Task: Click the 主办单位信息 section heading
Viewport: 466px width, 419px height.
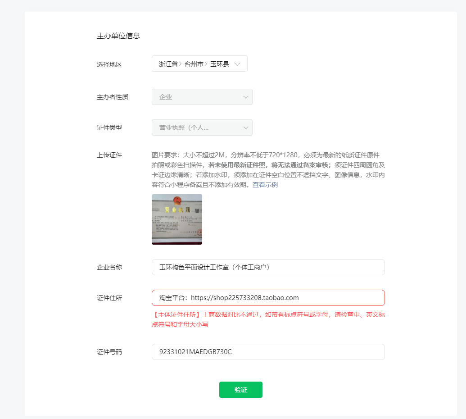Action: [118, 36]
